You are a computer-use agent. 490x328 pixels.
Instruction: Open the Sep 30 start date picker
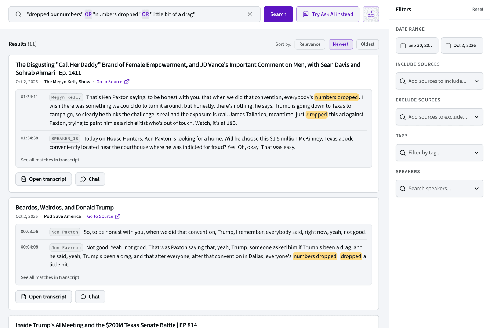(x=417, y=46)
